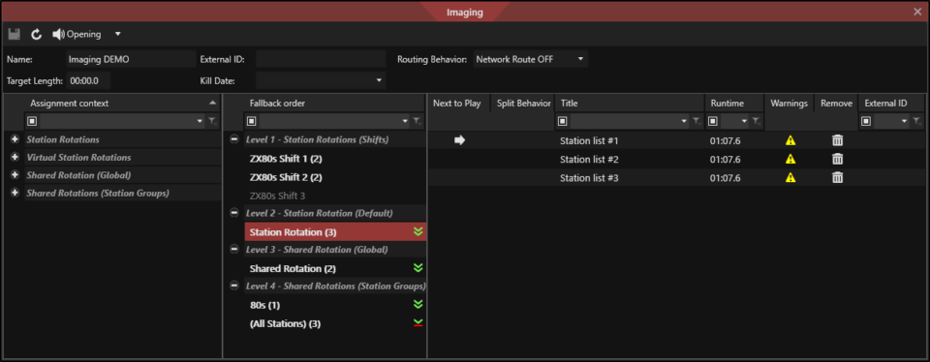Select Station list #3 title

[590, 177]
